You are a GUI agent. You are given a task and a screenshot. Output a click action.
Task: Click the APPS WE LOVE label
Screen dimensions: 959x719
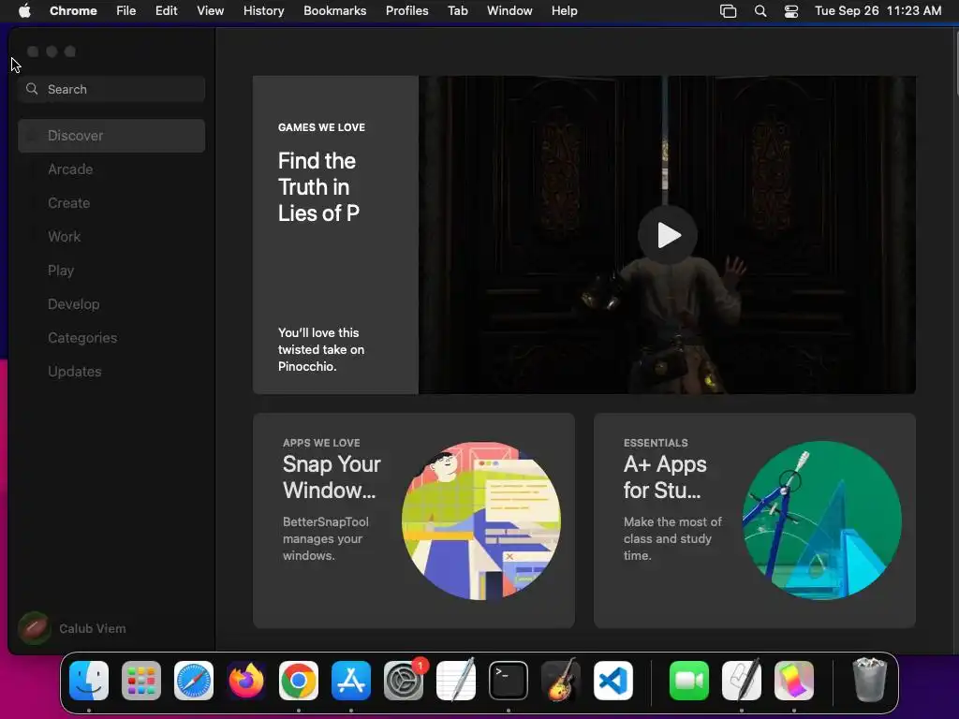tap(321, 443)
